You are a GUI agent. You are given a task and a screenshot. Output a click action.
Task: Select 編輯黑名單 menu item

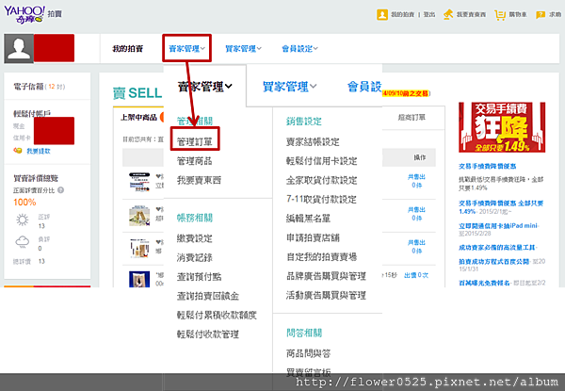(x=309, y=219)
